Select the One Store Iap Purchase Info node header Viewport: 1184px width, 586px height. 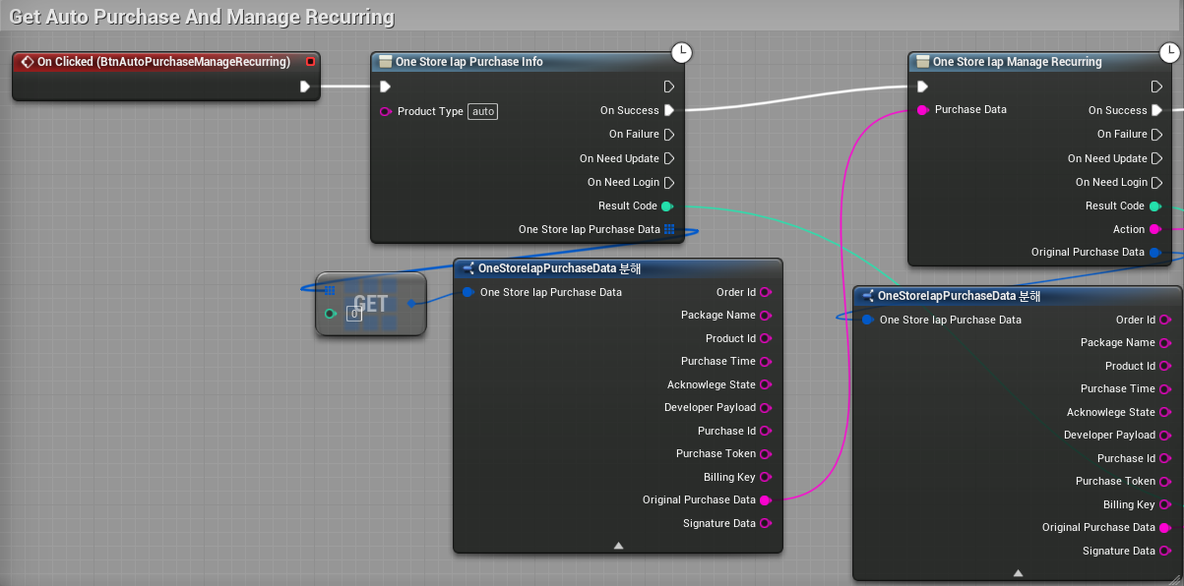468,62
